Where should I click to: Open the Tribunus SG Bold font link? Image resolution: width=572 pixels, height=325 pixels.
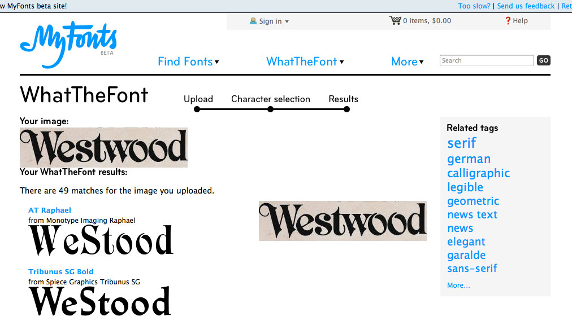pyautogui.click(x=61, y=272)
